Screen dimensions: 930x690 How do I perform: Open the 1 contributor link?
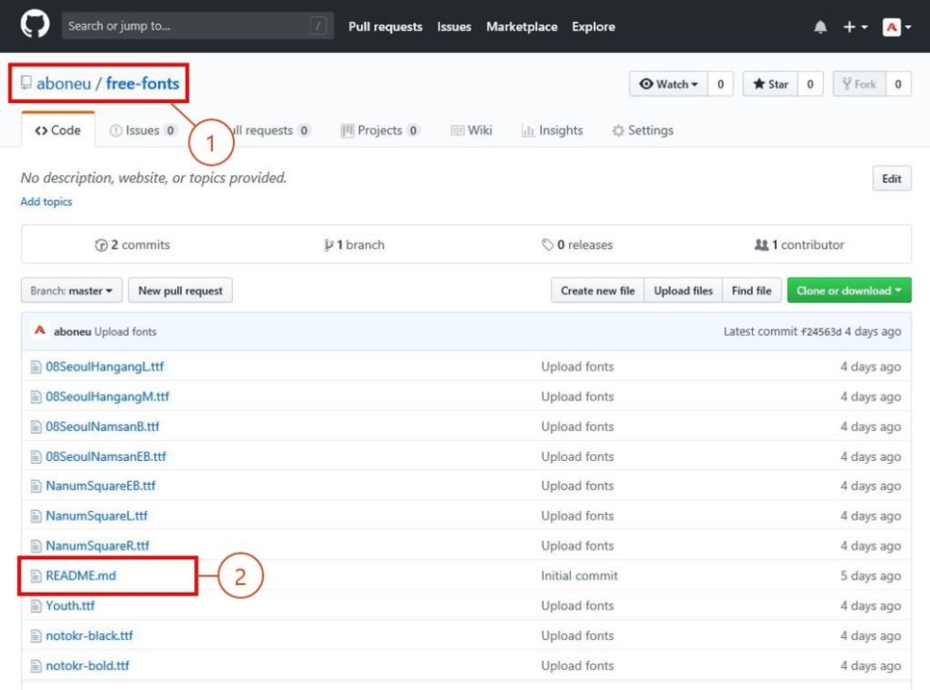click(799, 244)
